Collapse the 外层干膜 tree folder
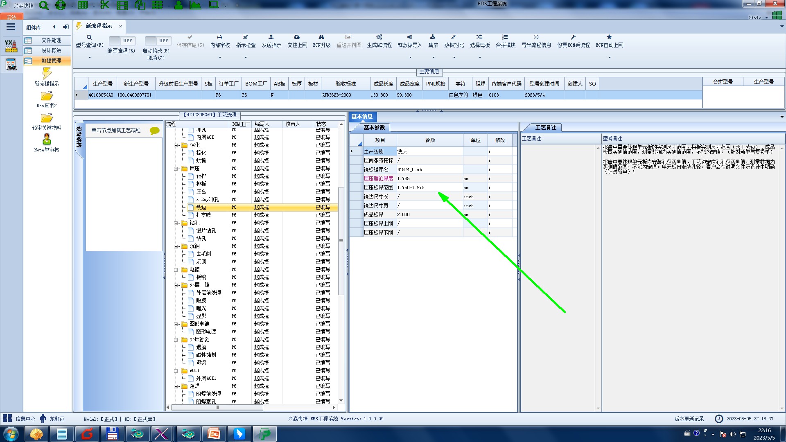 (x=176, y=285)
